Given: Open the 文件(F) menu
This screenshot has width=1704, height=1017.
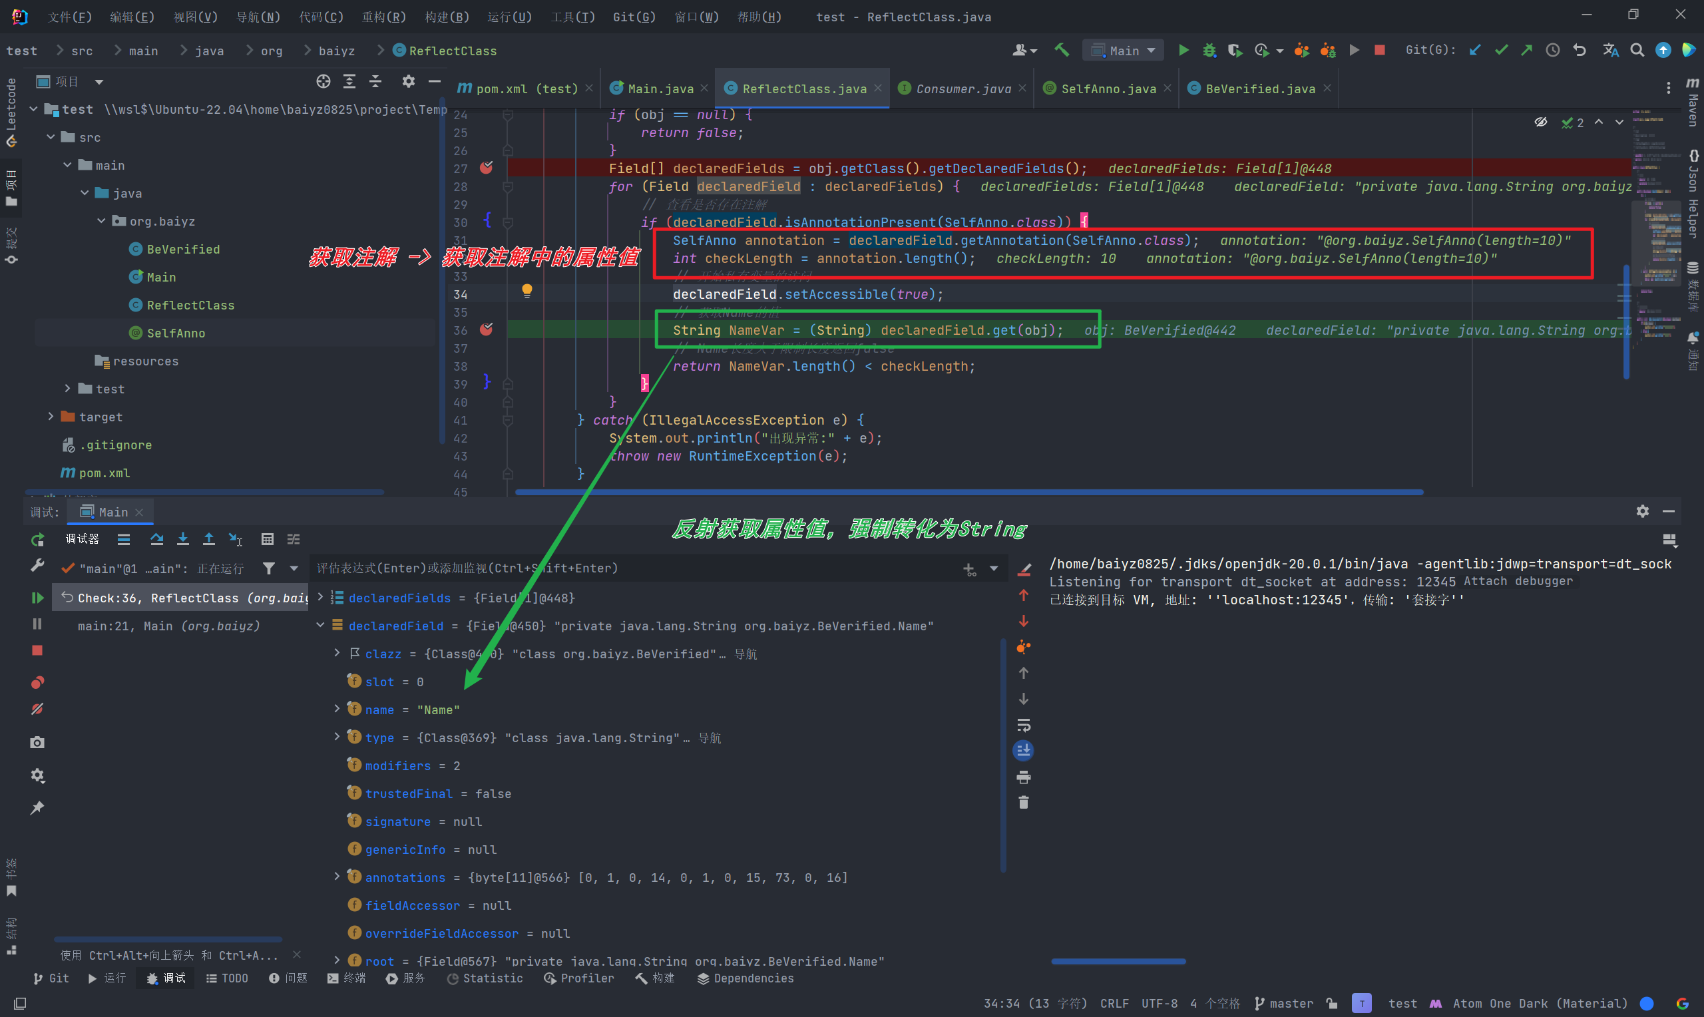Looking at the screenshot, I should [x=70, y=17].
